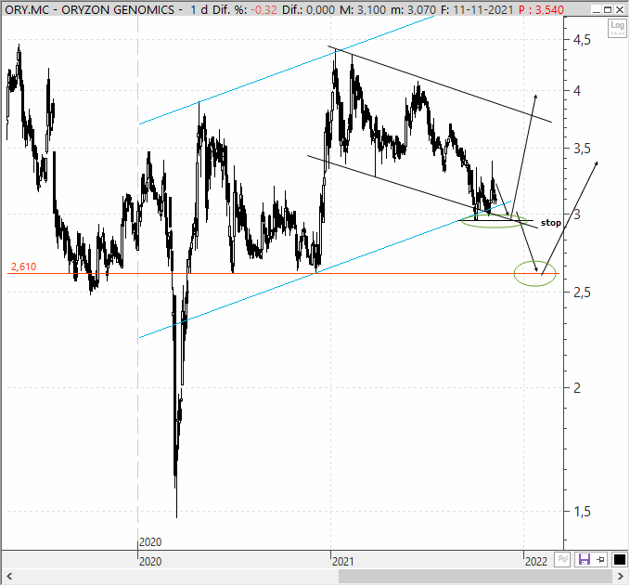630x586 pixels.
Task: Click the double-chevron collapse icon
Action: point(562,559)
